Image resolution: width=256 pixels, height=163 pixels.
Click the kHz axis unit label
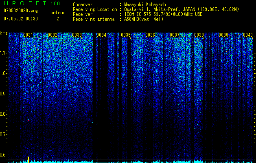tap(4, 33)
